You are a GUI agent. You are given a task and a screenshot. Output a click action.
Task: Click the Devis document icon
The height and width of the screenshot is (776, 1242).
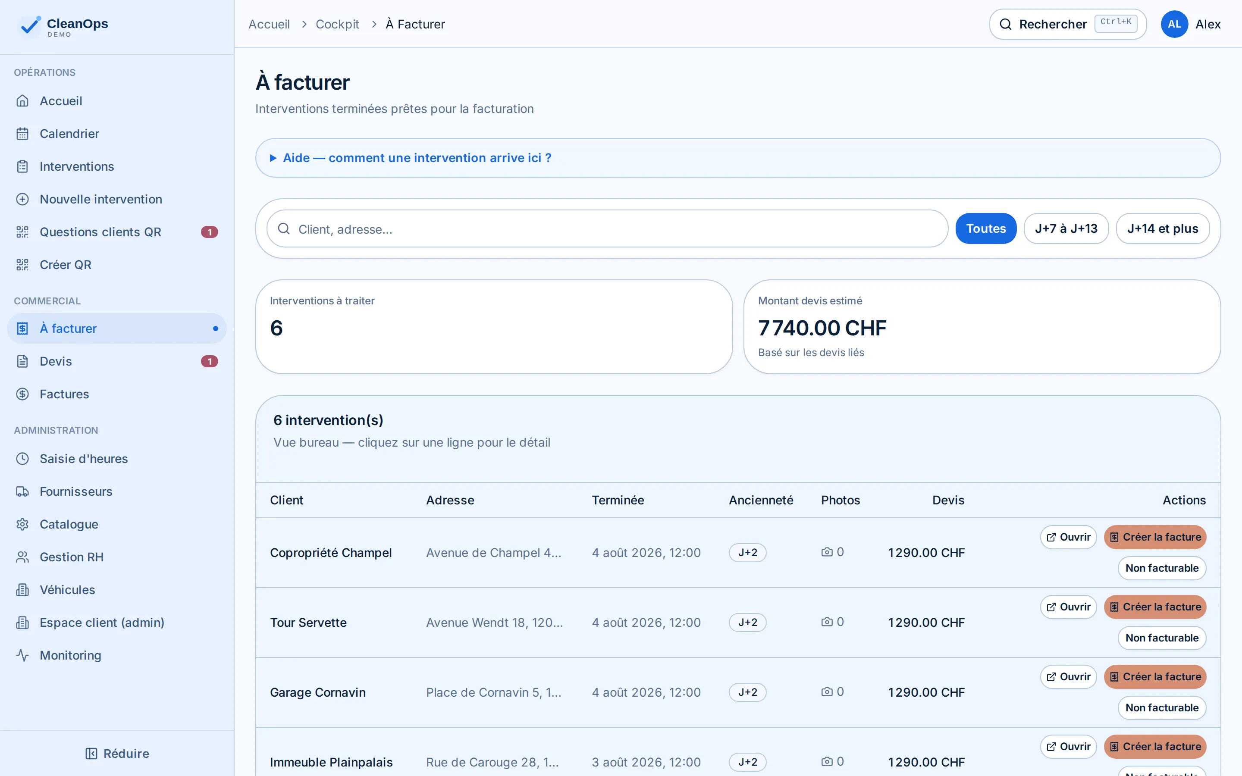(22, 361)
